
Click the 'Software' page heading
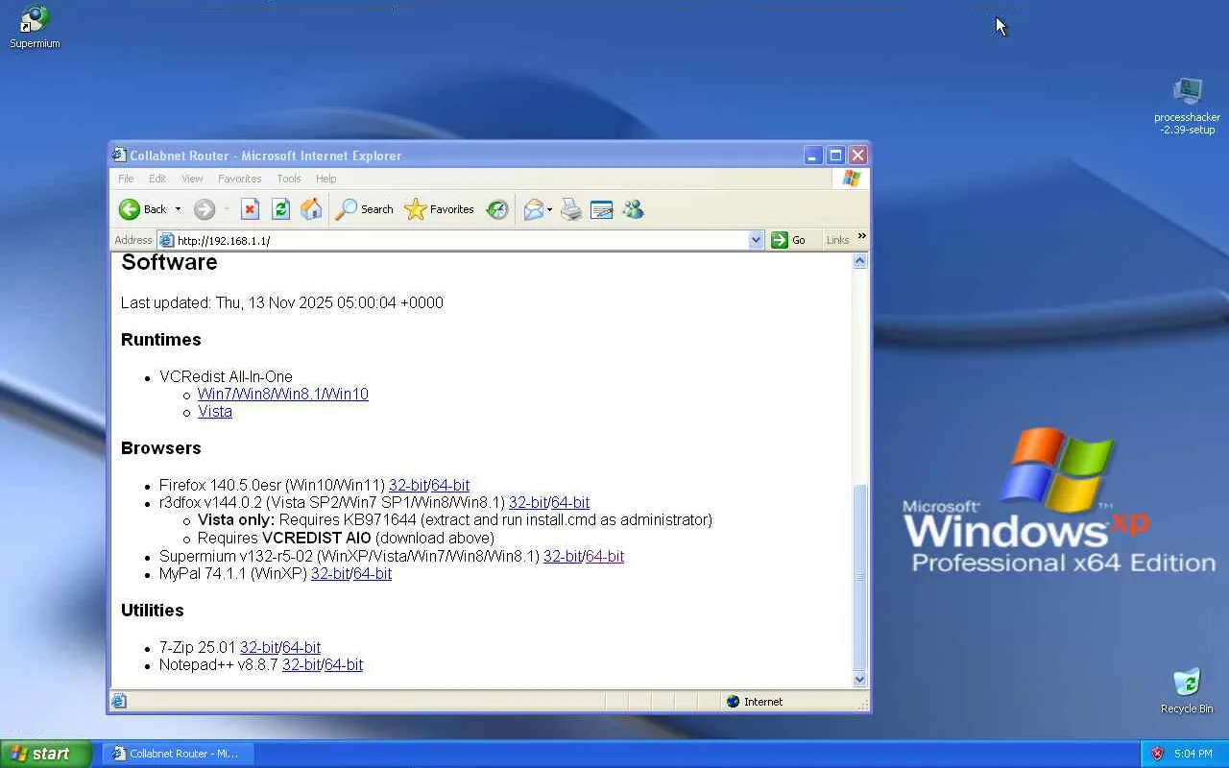[x=169, y=262]
